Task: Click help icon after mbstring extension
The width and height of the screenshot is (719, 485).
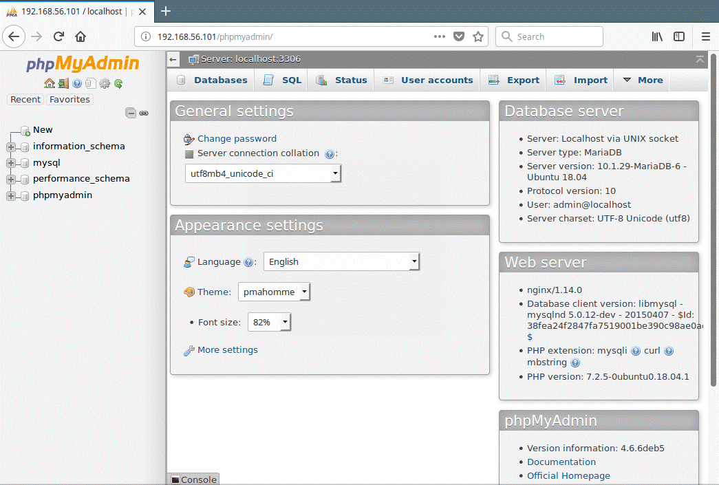Action: coord(575,363)
